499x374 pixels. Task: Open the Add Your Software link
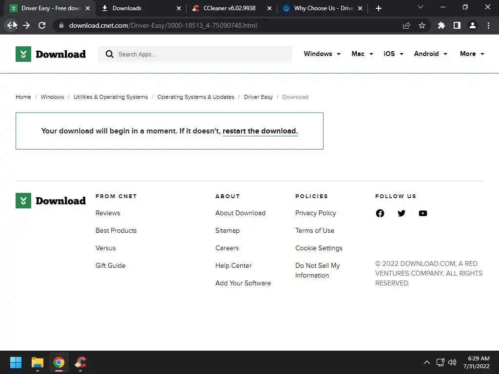(243, 283)
